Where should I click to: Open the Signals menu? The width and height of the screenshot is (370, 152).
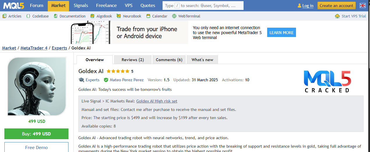pos(81,6)
